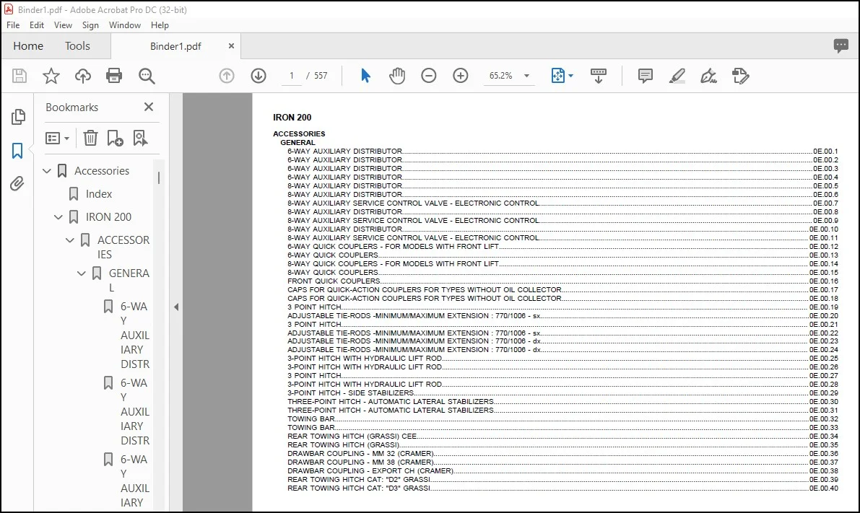Toggle the Bookmarks panel icon
This screenshot has width=860, height=513.
click(17, 150)
